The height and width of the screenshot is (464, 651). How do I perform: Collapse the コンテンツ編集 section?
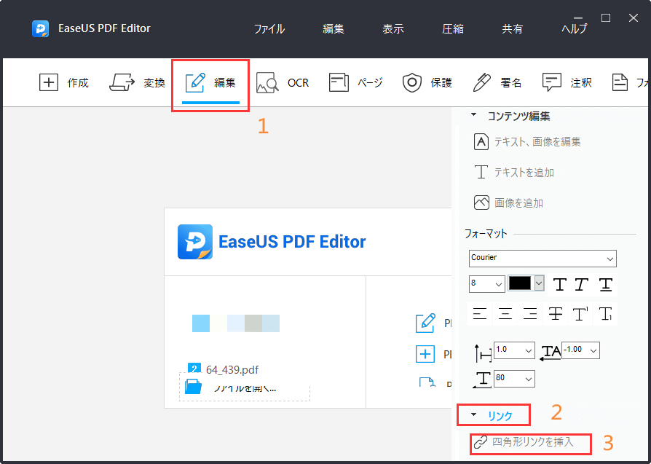point(473,116)
